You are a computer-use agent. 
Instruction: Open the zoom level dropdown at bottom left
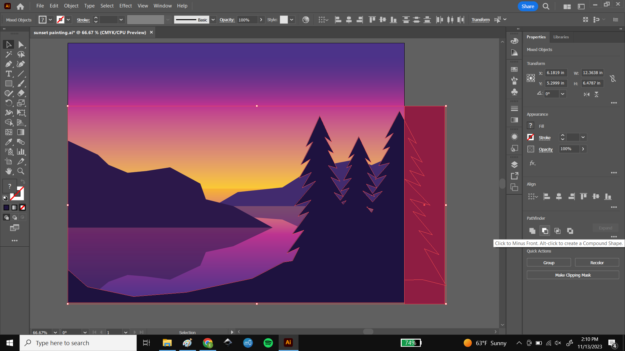(x=55, y=332)
